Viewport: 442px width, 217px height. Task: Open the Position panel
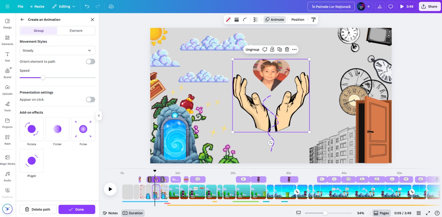coord(298,20)
